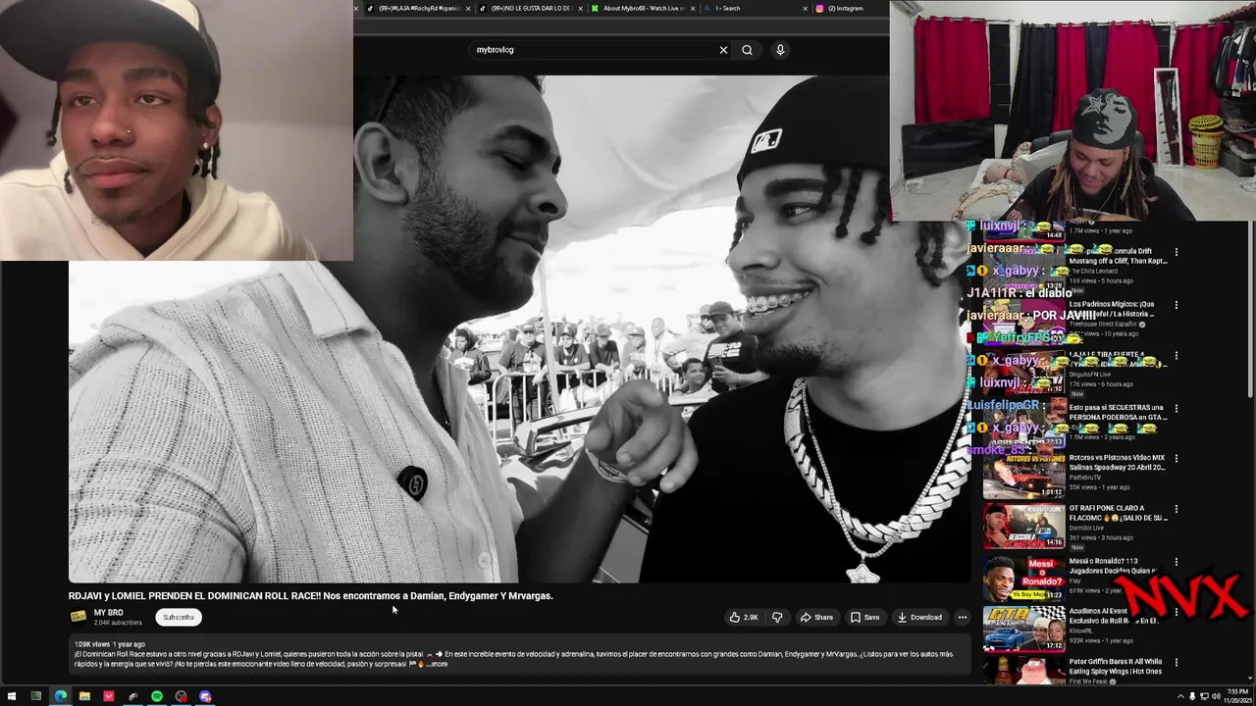Click the voice search microphone icon
The image size is (1256, 706).
[780, 50]
